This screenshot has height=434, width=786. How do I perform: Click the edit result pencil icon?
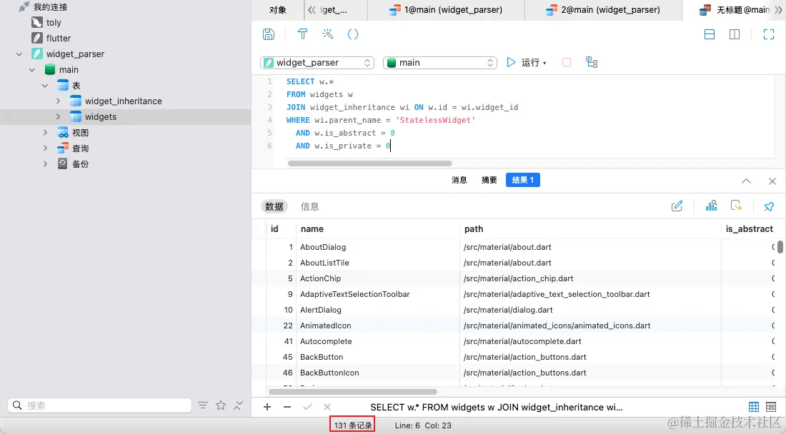coord(677,206)
